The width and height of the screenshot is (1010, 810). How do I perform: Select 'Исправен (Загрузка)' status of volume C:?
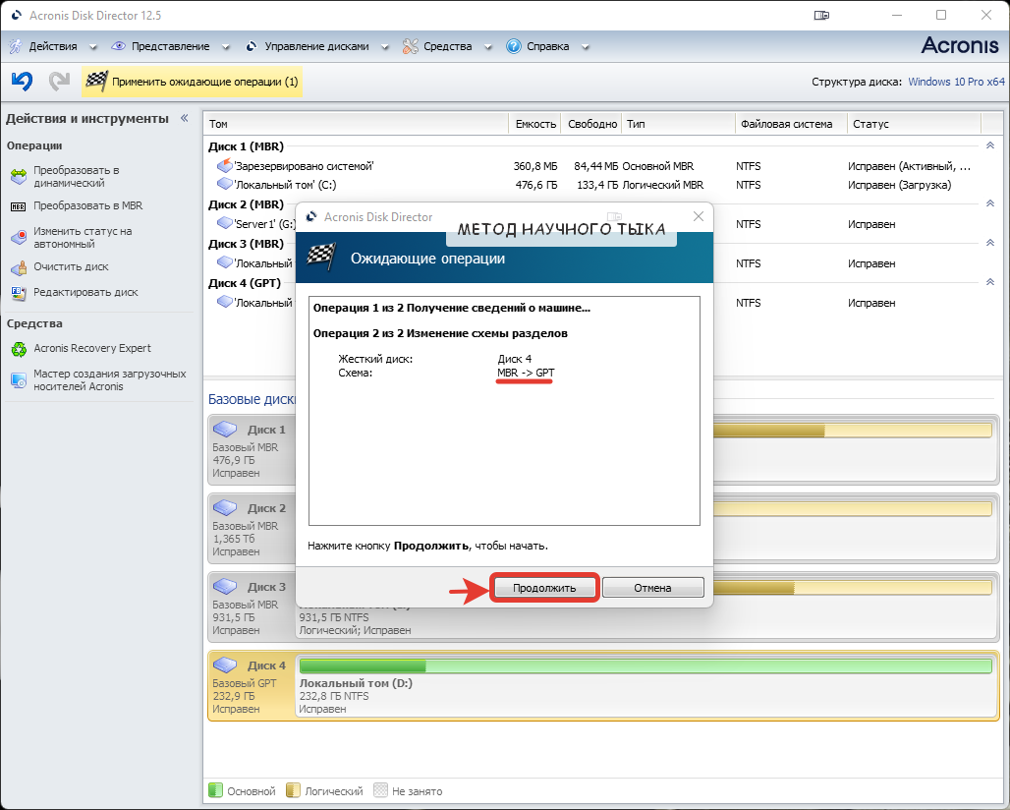(x=899, y=185)
